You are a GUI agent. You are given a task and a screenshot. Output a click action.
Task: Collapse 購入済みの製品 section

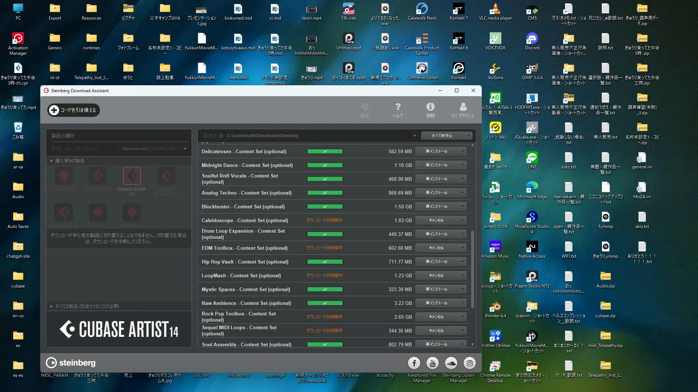(51, 161)
